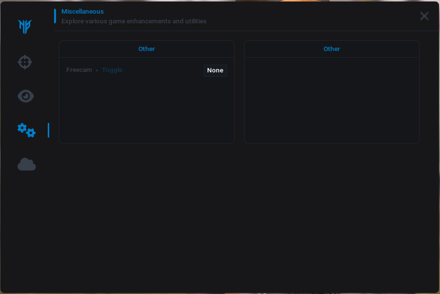440x294 pixels.
Task: Open the crosshair aim section
Action: 25,62
